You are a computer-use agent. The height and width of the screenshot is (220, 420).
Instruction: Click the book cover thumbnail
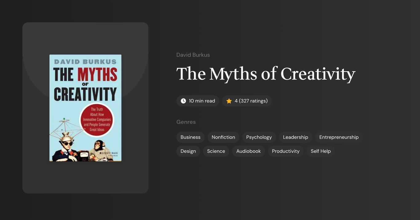point(85,108)
